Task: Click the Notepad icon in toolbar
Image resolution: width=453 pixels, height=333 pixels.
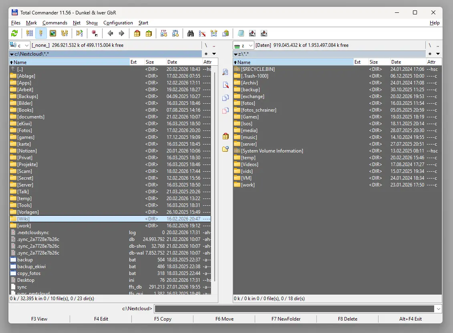Action: click(x=240, y=34)
